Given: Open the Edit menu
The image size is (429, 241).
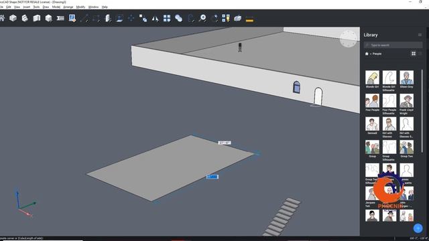Looking at the screenshot, I should [9, 7].
